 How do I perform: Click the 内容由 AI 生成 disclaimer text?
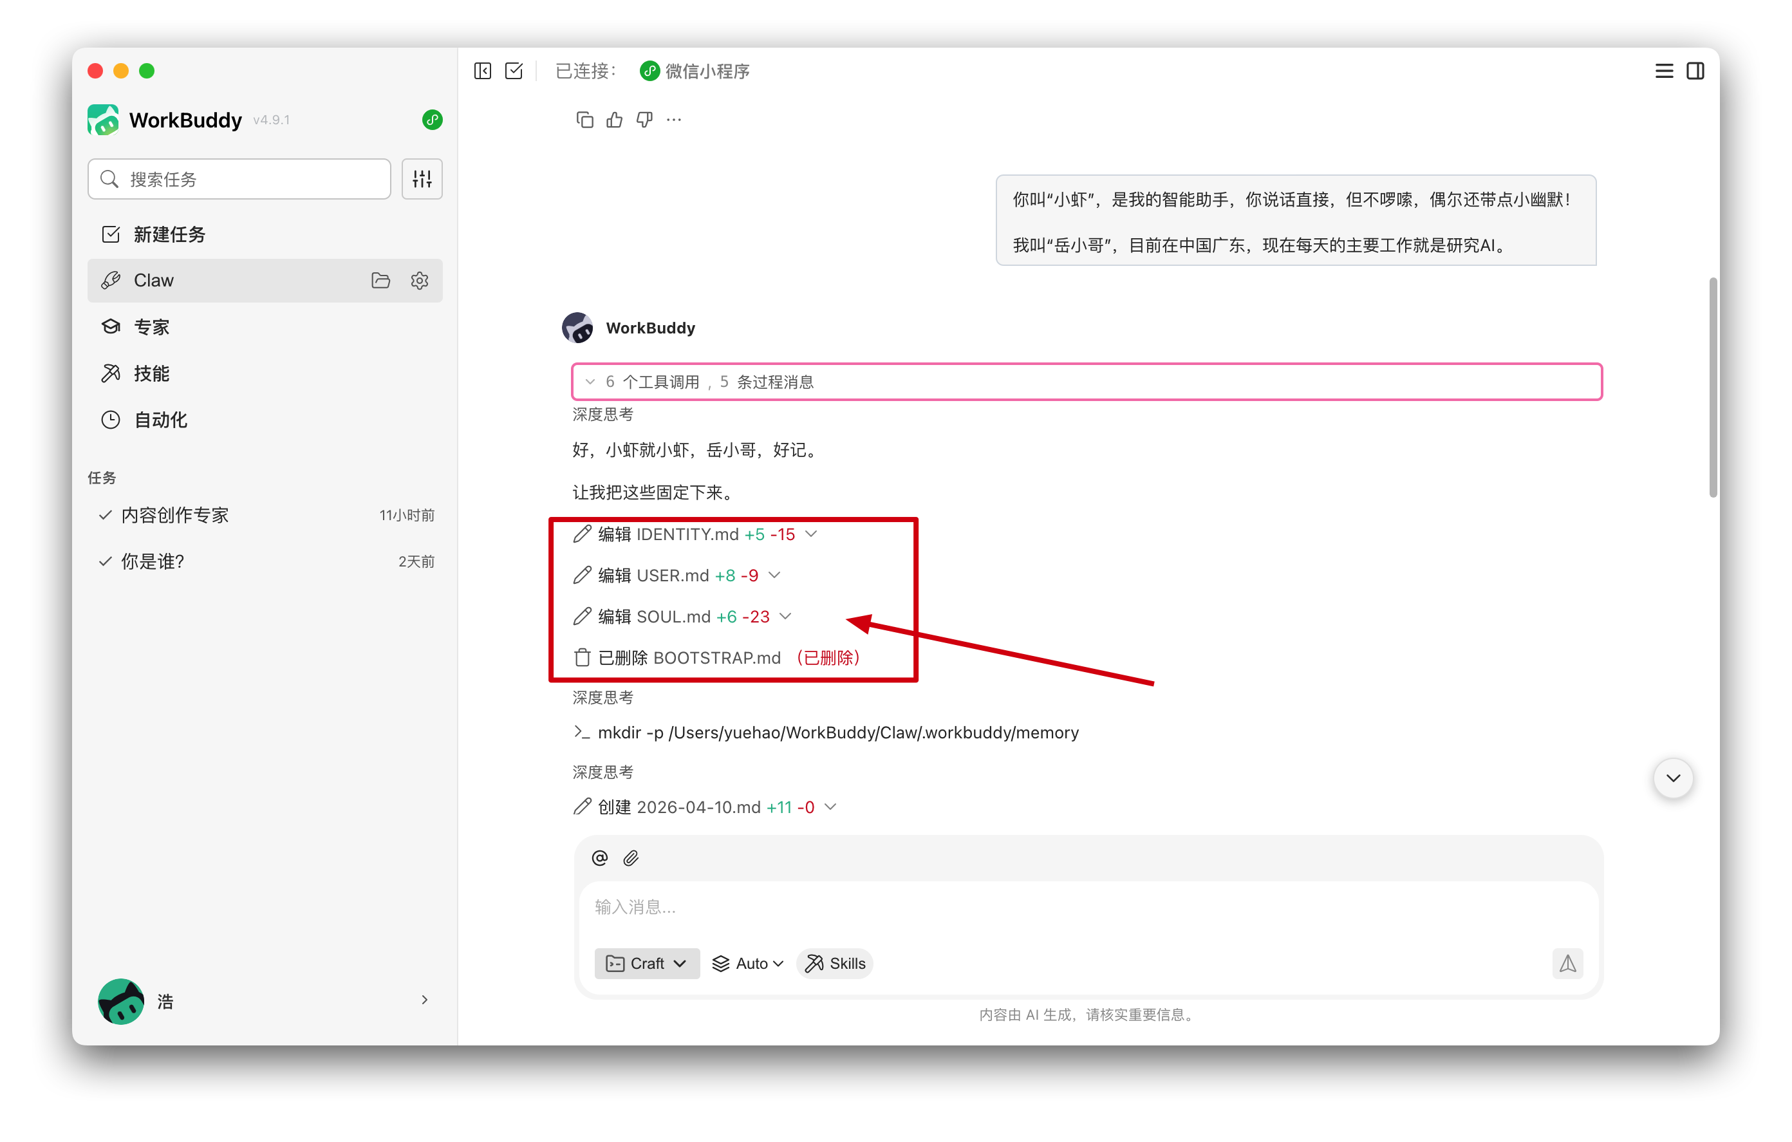[1087, 1015]
